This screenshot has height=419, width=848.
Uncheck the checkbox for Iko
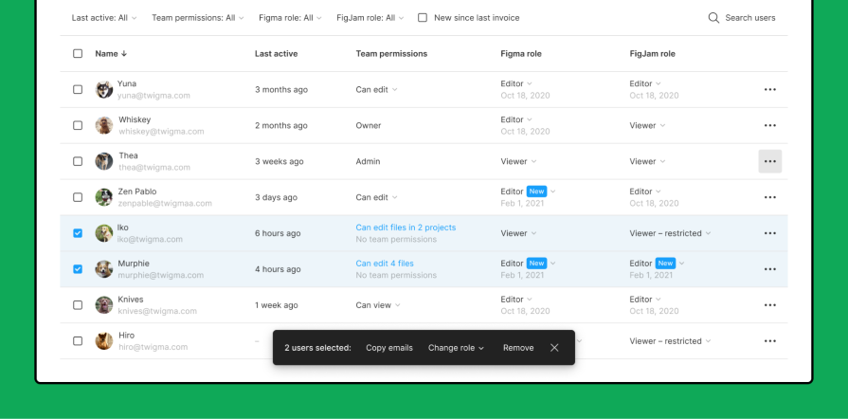coord(78,233)
